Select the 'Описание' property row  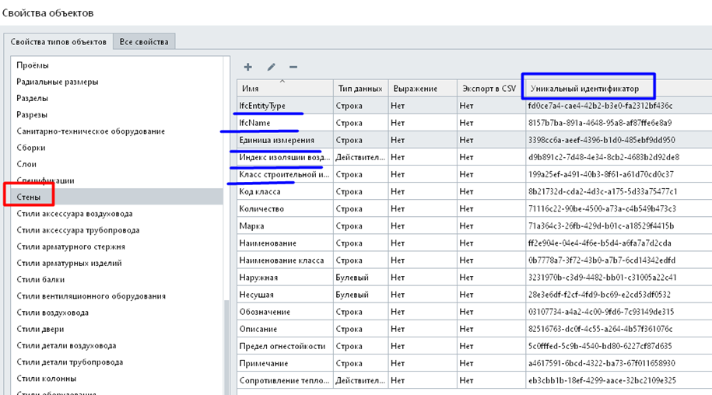(475, 329)
